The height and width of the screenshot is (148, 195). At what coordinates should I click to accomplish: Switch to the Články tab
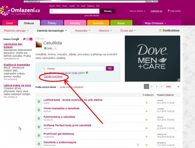click(52, 23)
